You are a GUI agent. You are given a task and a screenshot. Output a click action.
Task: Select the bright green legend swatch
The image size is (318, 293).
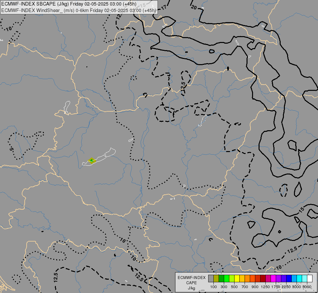[x=226, y=279]
